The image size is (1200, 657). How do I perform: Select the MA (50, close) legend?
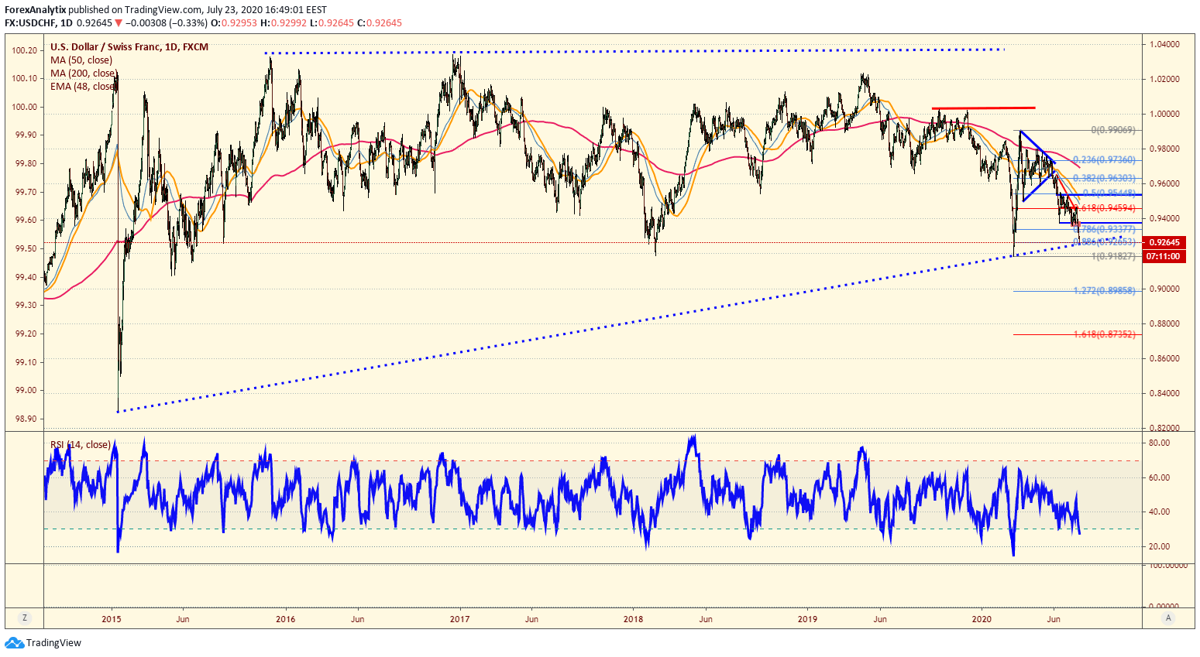[x=81, y=60]
